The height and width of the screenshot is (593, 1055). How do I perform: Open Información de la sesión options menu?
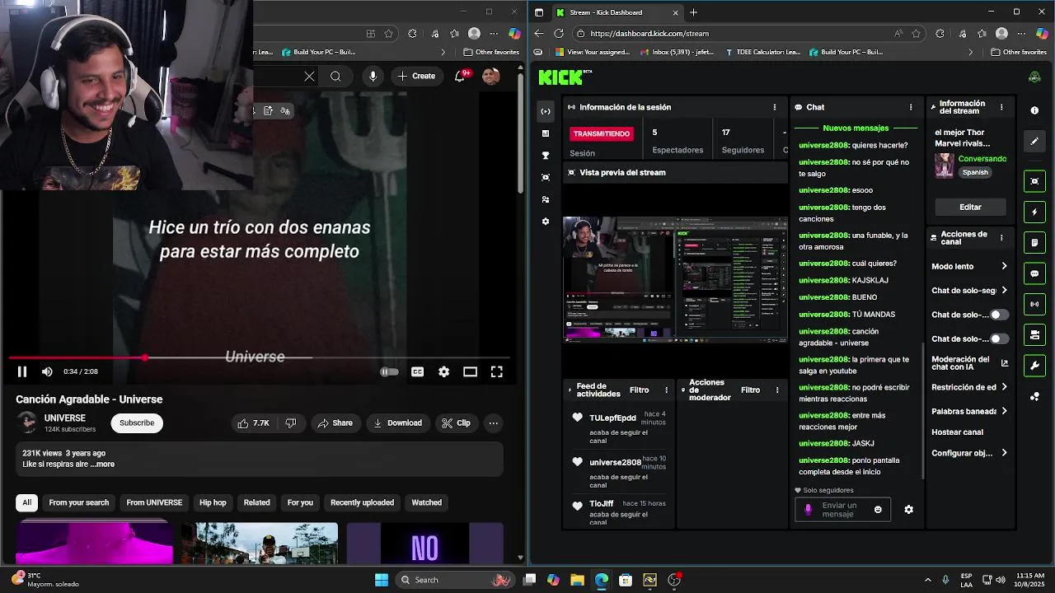(x=774, y=107)
